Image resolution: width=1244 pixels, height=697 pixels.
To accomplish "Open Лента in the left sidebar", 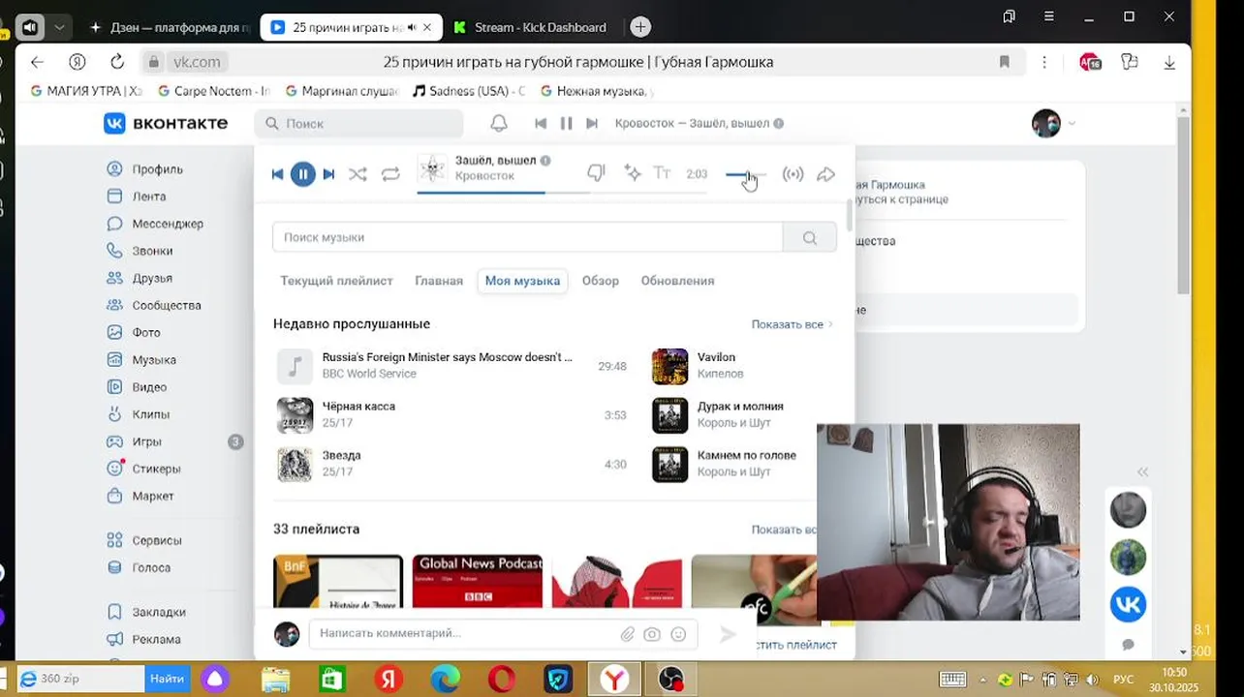I will click(138, 197).
